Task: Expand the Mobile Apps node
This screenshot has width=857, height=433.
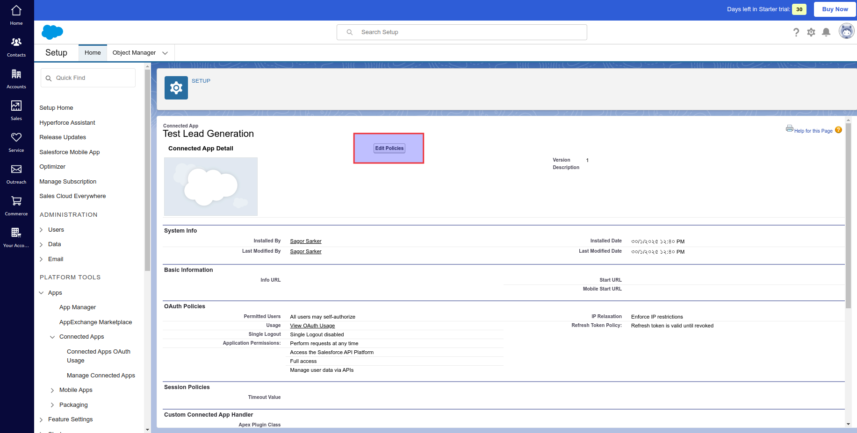Action: point(52,390)
